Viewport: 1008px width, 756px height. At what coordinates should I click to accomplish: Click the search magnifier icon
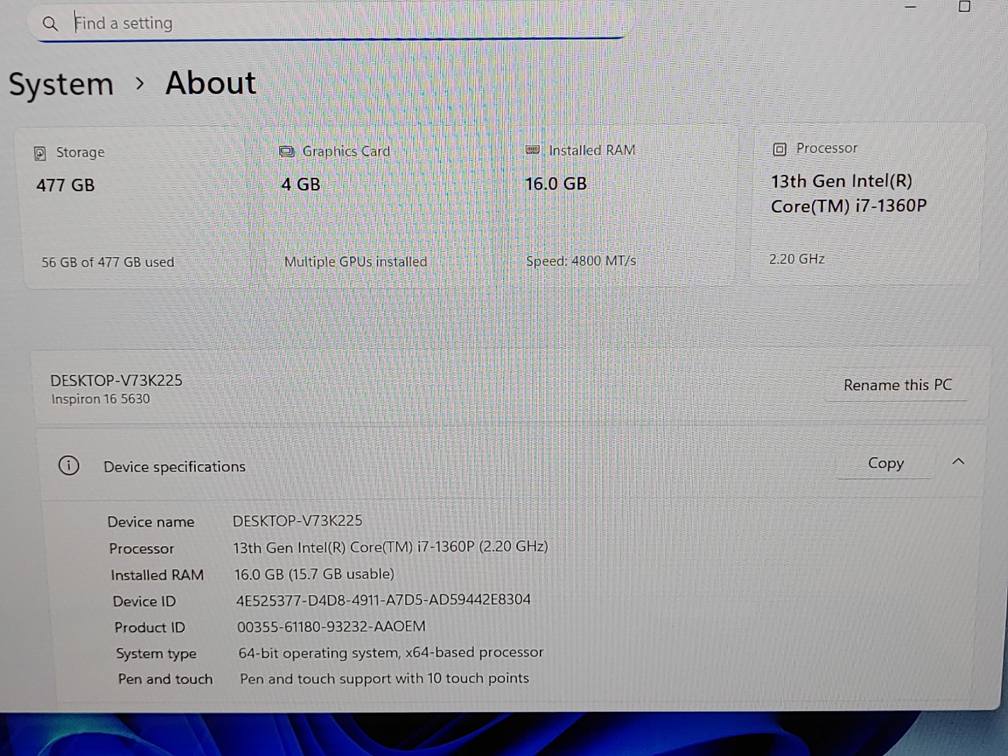[50, 24]
